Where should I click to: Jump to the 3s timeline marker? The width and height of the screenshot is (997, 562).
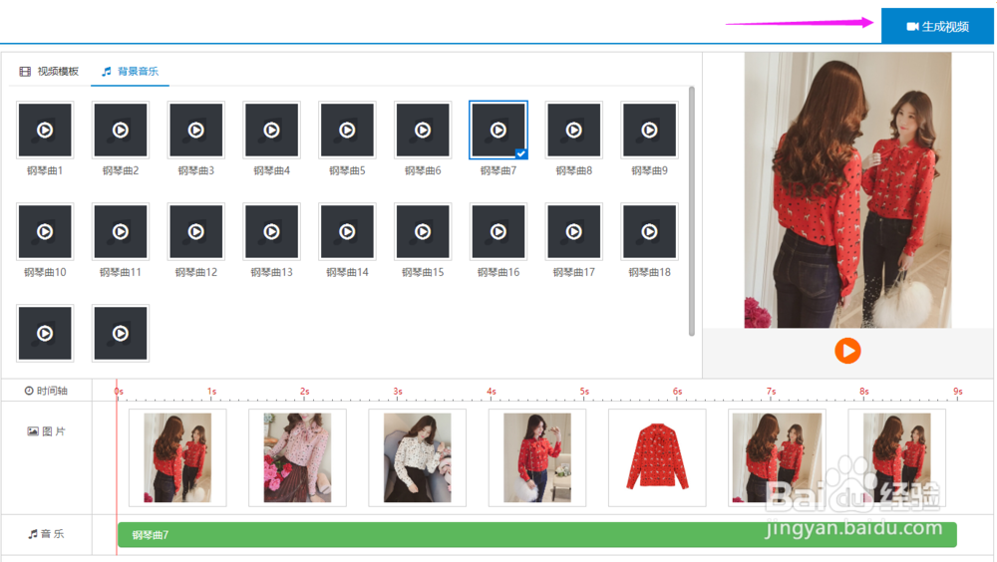[x=398, y=392]
